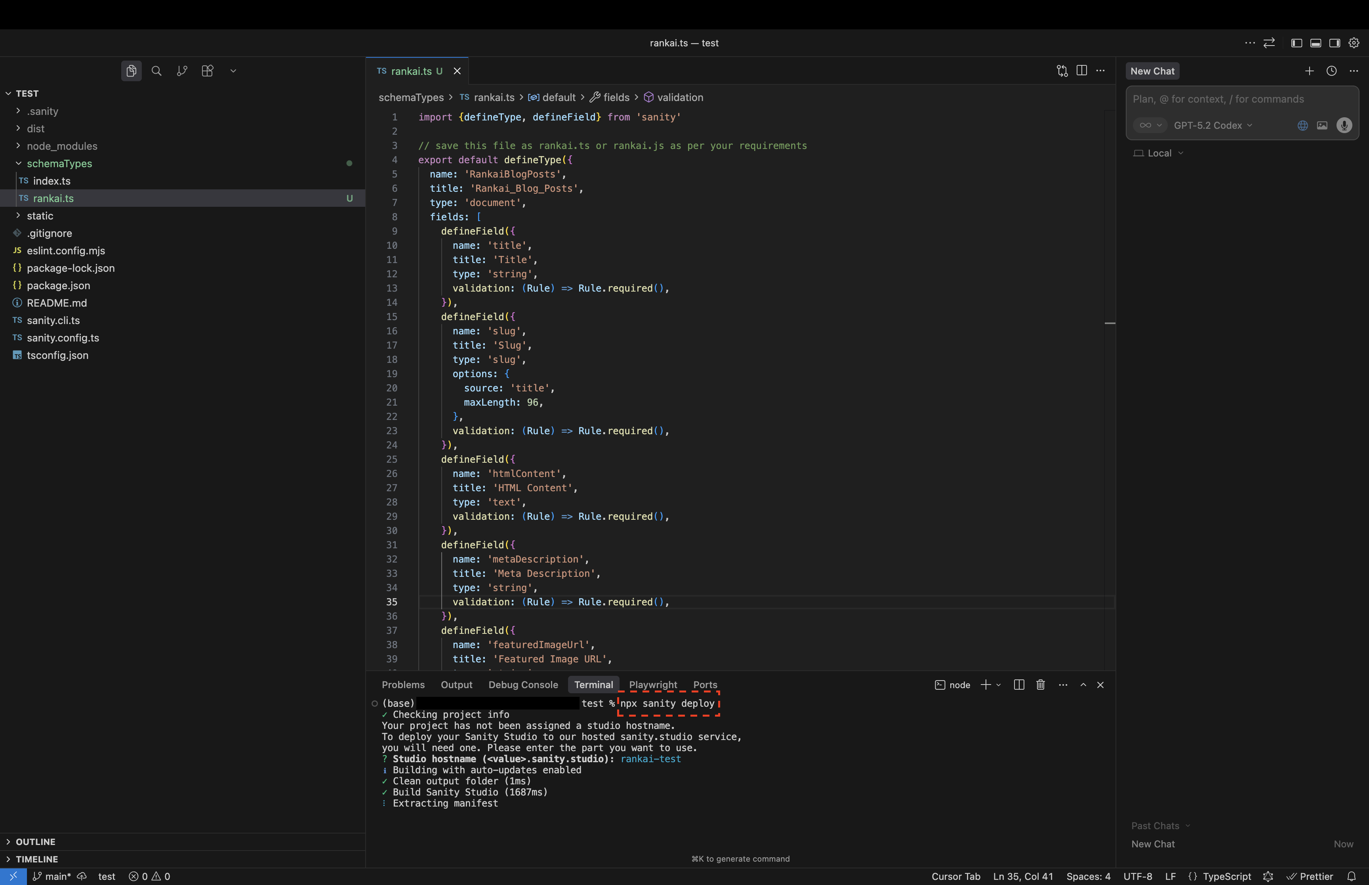Switch to the Playwright panel tab
Viewport: 1369px width, 885px height.
click(x=653, y=685)
